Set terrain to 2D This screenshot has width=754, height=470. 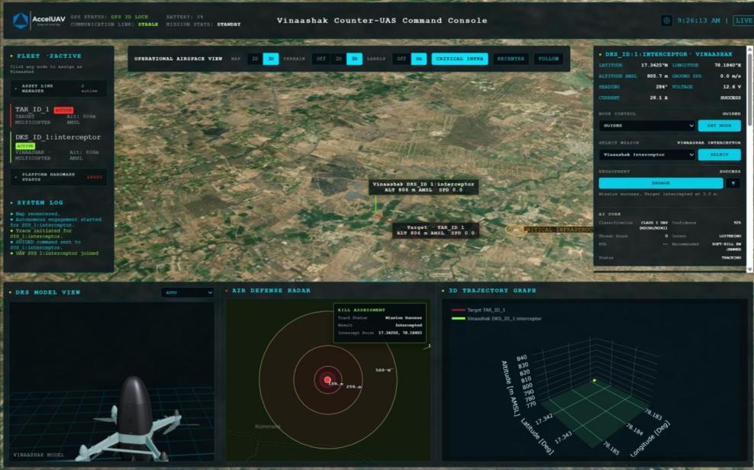pos(339,59)
